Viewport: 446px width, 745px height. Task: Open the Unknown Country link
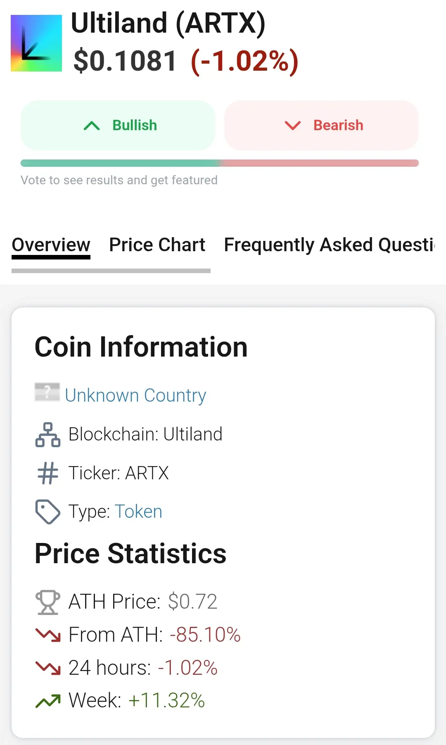[135, 395]
